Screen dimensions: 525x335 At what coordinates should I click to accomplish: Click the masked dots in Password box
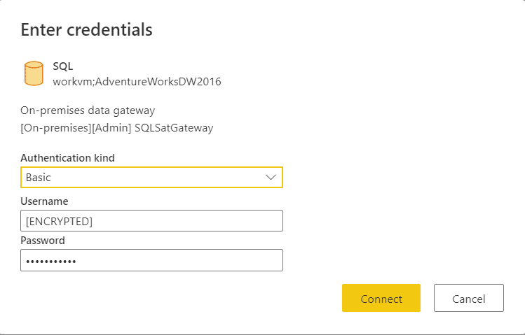click(51, 261)
